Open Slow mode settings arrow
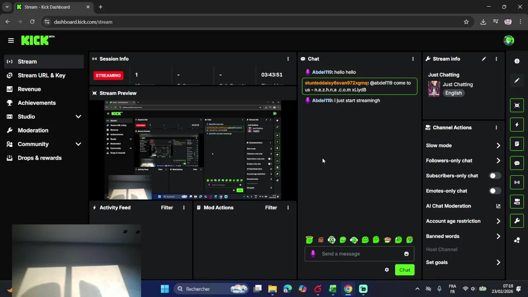The width and height of the screenshot is (528, 297). pyautogui.click(x=498, y=146)
